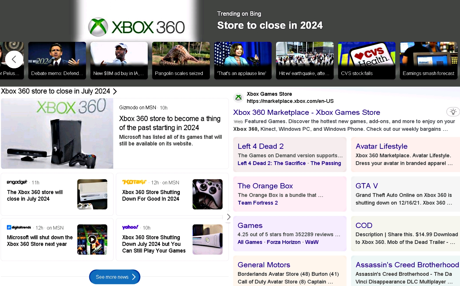
Task: Open Left 4 Dead 2: The Sacrifice link
Action: tap(272, 163)
